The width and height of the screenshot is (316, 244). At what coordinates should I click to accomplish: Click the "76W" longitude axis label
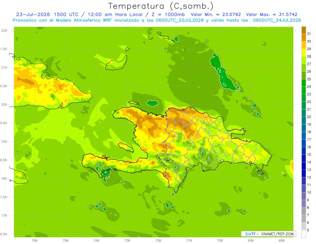pyautogui.click(x=34, y=241)
